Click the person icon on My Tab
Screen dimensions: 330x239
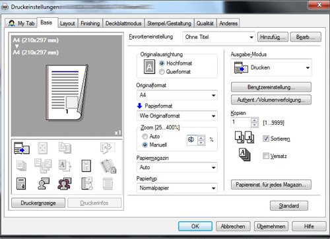pos(12,23)
